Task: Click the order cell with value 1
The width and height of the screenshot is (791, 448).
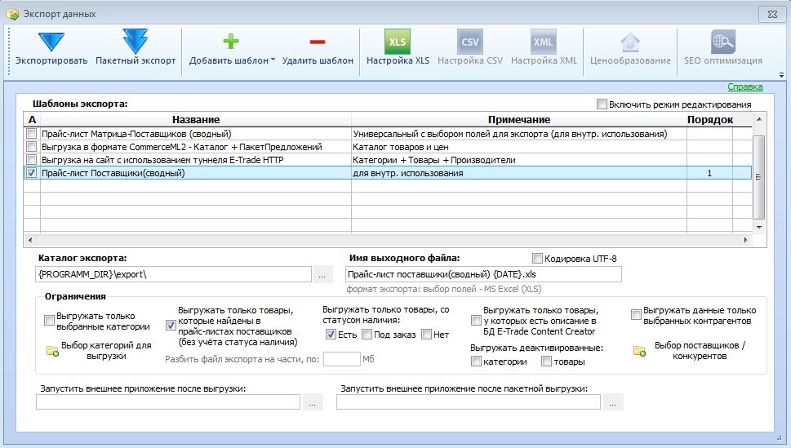Action: tap(709, 173)
